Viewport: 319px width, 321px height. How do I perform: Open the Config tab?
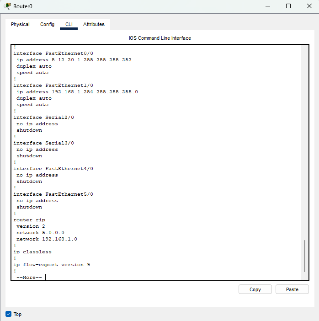point(47,24)
